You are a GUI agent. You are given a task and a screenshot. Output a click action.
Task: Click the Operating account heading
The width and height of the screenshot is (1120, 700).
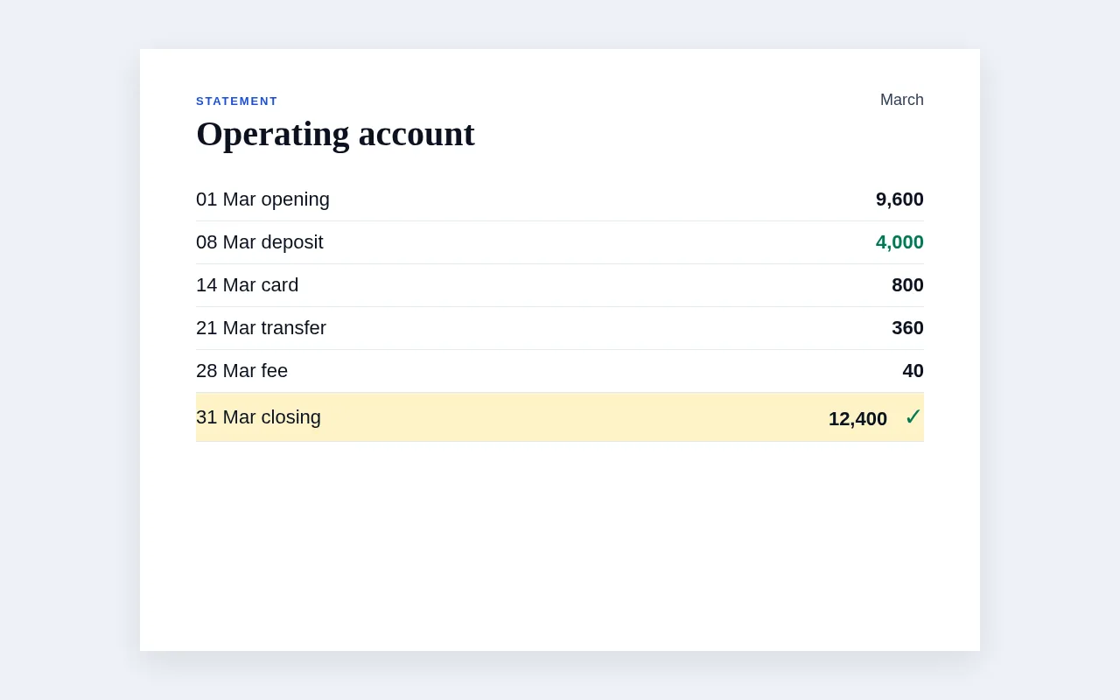[335, 134]
